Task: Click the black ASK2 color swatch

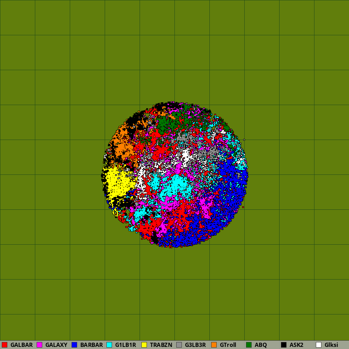Action: click(284, 345)
